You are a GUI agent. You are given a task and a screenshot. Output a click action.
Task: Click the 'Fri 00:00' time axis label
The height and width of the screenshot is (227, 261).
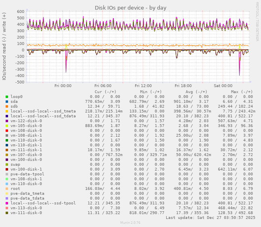pos(63,86)
